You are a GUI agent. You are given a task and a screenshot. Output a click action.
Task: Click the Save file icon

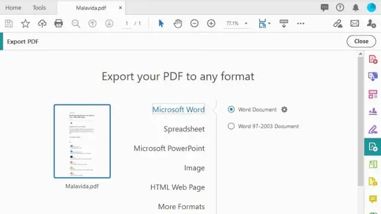click(9, 23)
